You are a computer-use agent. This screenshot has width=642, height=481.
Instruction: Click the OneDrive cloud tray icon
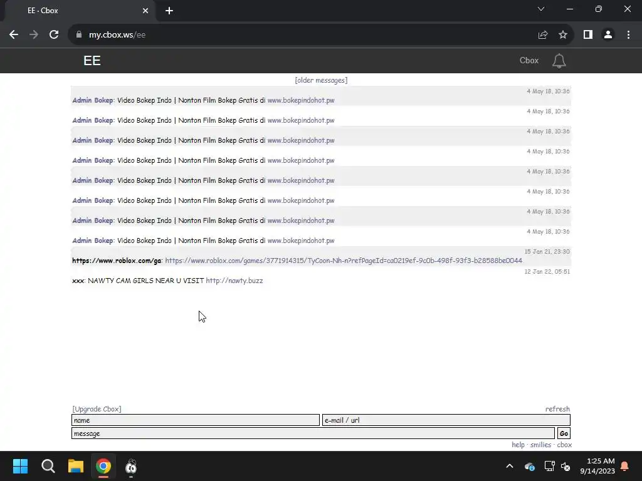coord(529,466)
